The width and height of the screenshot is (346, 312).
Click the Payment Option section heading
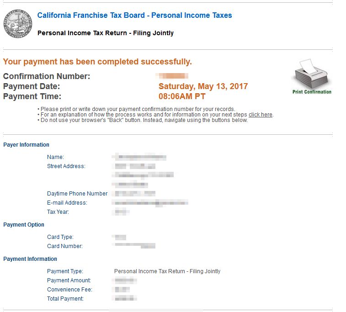coord(24,225)
